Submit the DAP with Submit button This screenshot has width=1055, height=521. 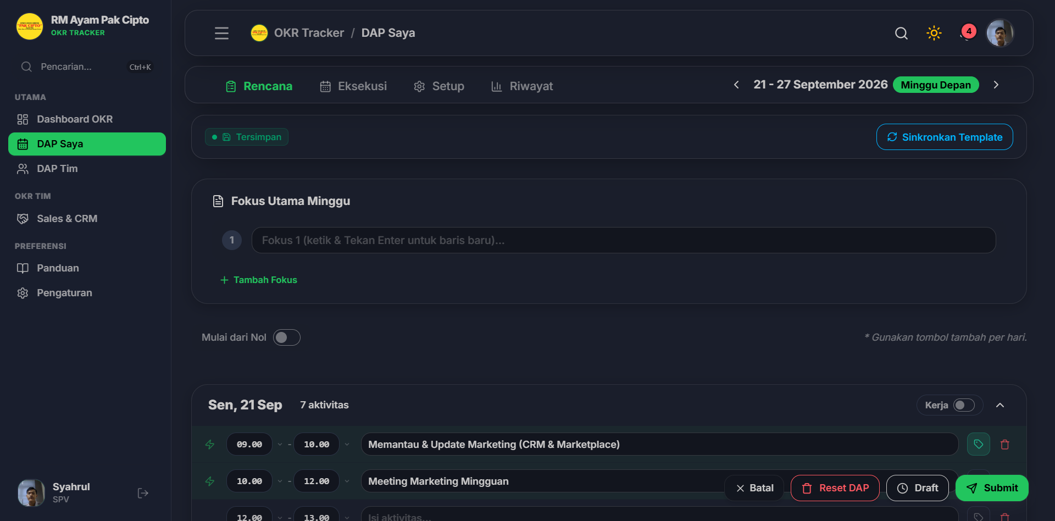992,488
